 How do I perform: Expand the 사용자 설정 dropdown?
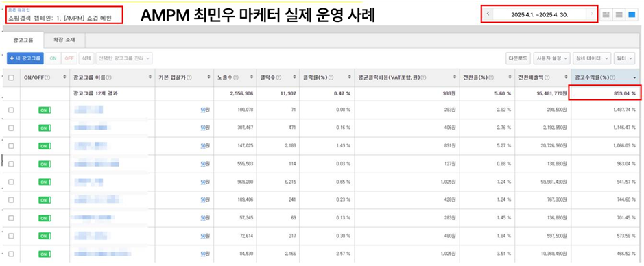coord(552,58)
